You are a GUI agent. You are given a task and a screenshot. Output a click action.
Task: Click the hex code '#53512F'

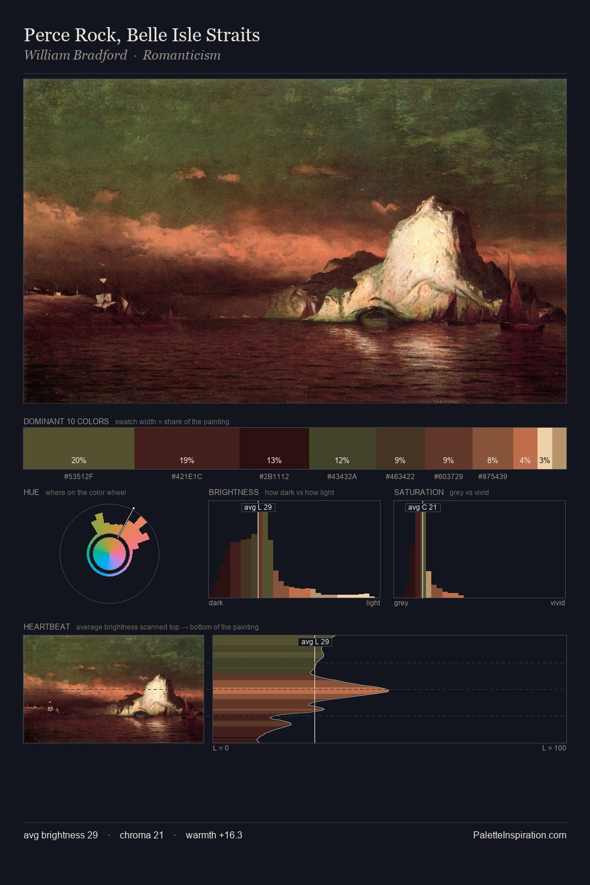point(78,476)
